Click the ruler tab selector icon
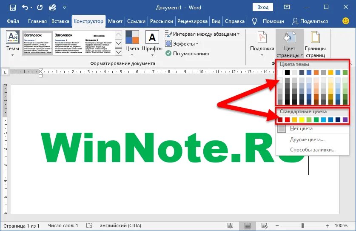This screenshot has height=231, width=356. 5,72
